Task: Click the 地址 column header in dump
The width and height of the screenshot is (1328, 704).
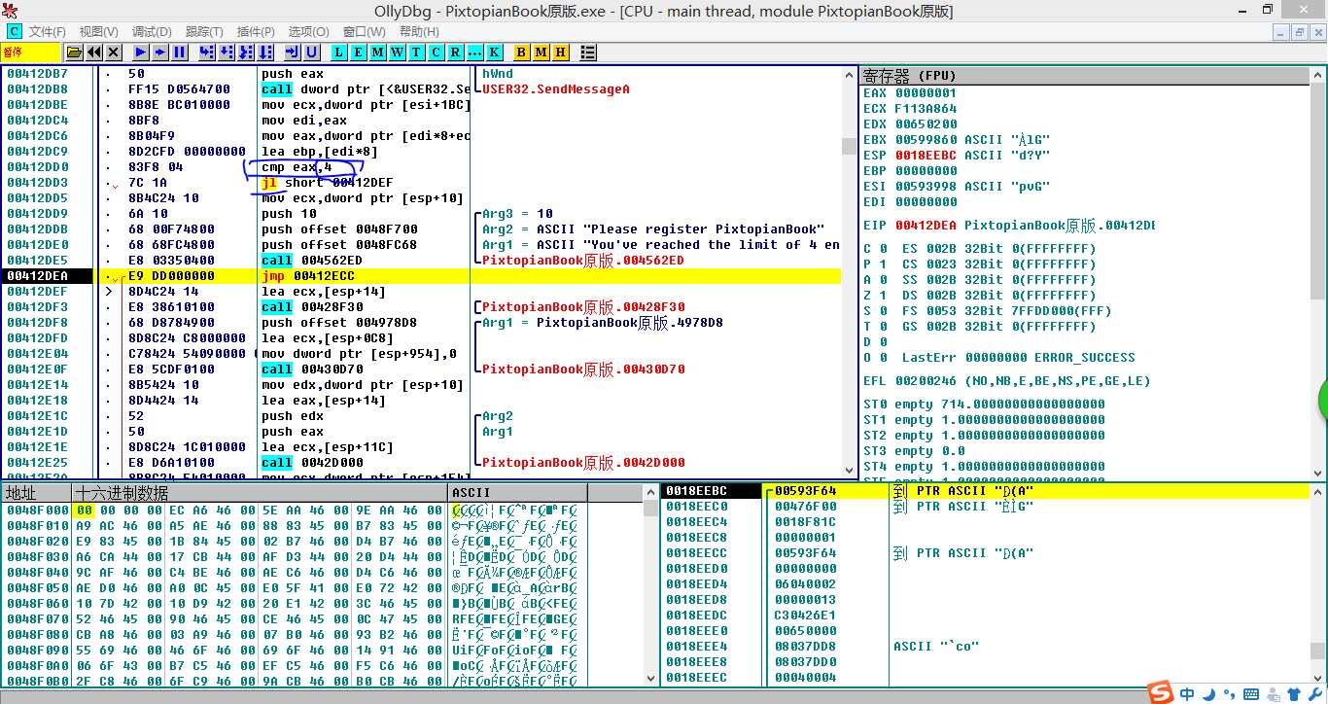Action: click(x=37, y=493)
